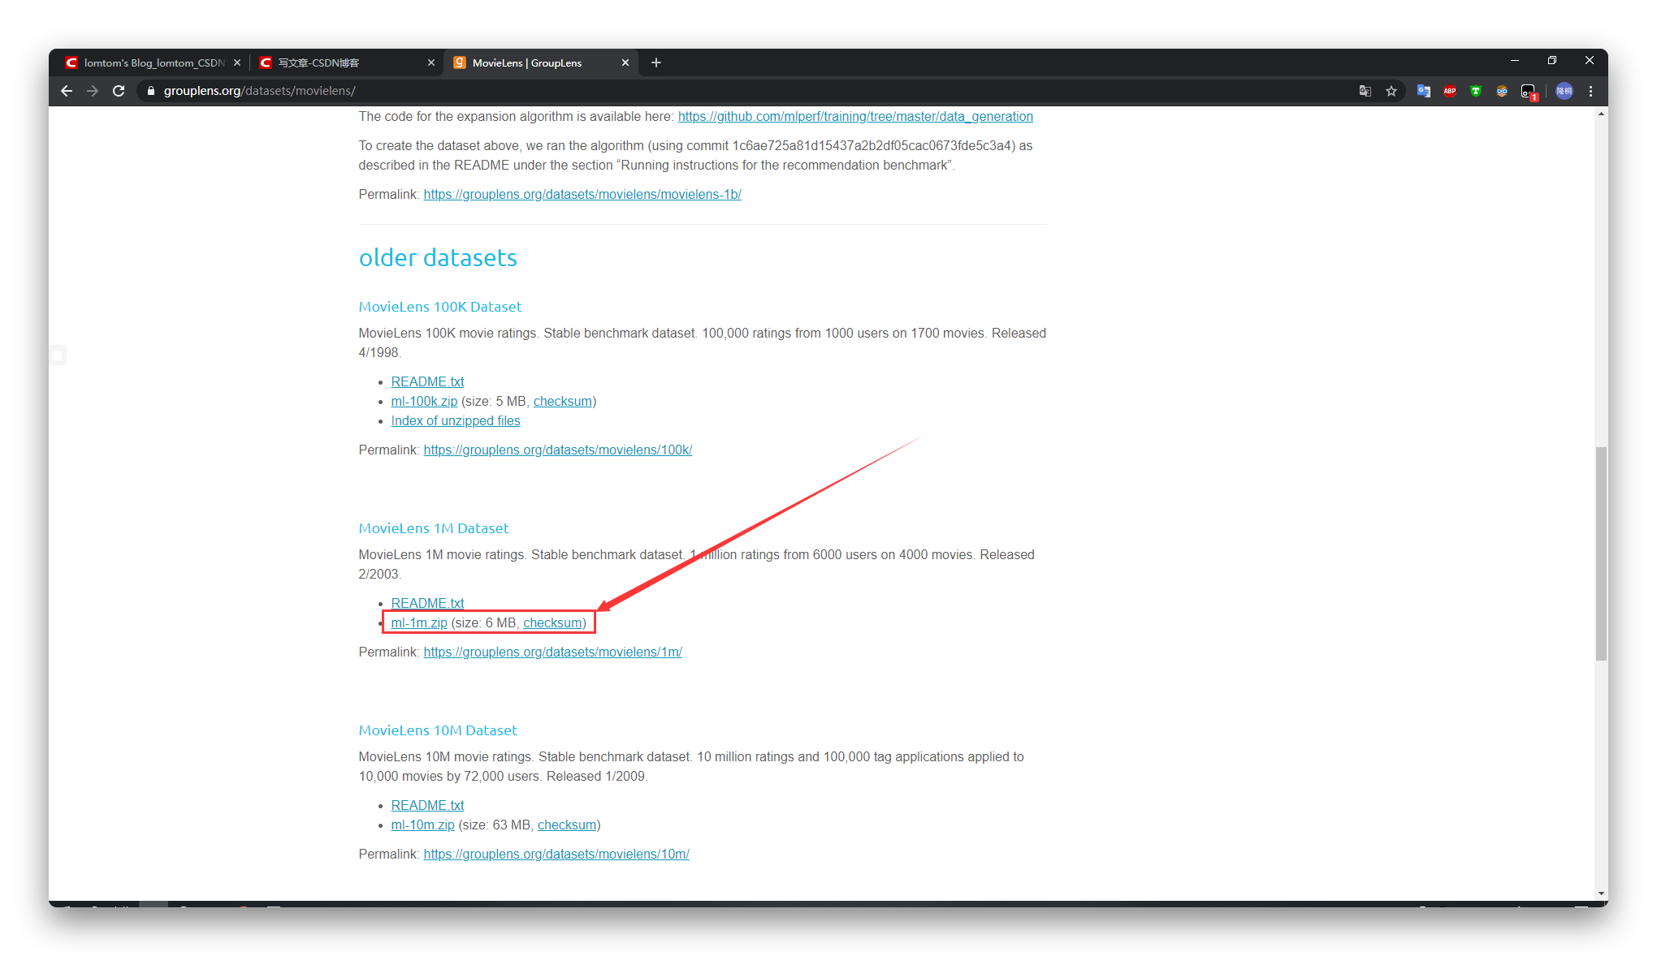Screen dimensions: 1657x956
Task: Open a new browser tab
Action: (x=656, y=62)
